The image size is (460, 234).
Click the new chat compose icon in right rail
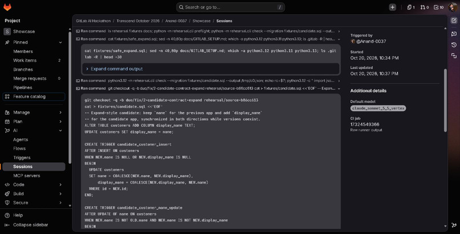454,21
